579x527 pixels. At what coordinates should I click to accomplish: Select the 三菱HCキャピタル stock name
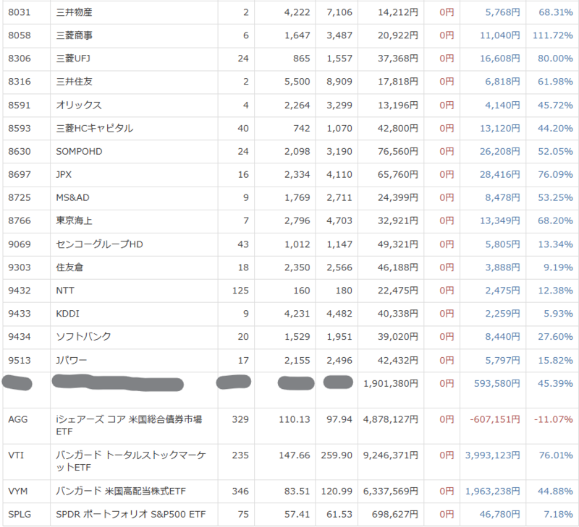click(95, 129)
